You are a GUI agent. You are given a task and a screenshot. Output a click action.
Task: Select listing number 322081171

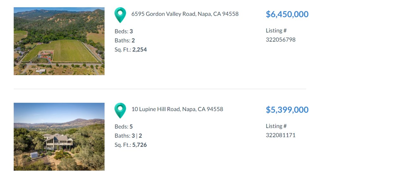coord(281,135)
